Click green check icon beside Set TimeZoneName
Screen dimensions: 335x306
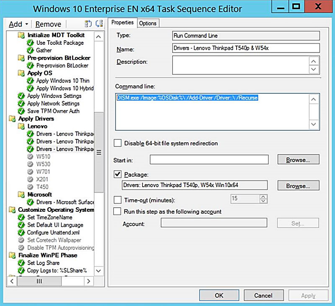[21, 218]
